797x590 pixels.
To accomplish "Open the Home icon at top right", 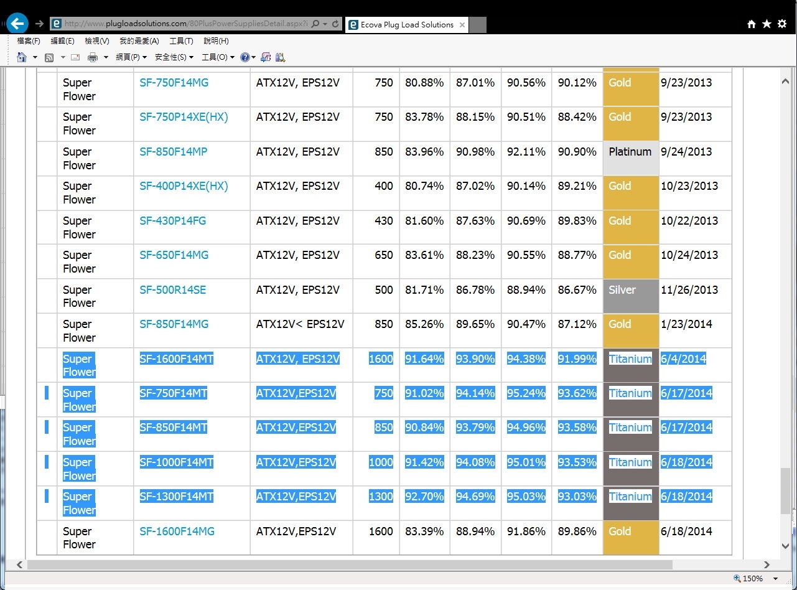I will [752, 24].
